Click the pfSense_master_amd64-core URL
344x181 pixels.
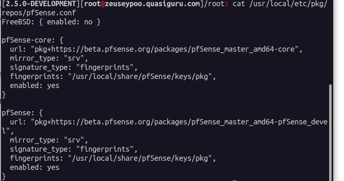click(x=165, y=49)
